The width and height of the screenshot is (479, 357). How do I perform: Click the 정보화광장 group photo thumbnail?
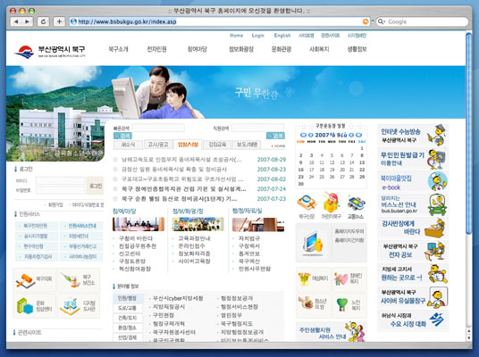tap(198, 224)
